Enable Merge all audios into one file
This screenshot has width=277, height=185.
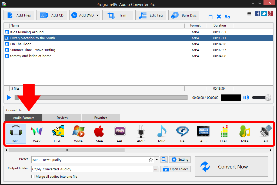click(x=33, y=176)
